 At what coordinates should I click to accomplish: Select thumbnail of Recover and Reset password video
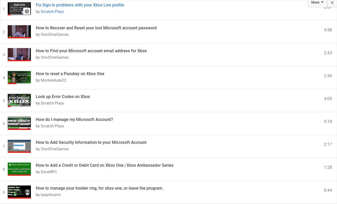coord(19,32)
